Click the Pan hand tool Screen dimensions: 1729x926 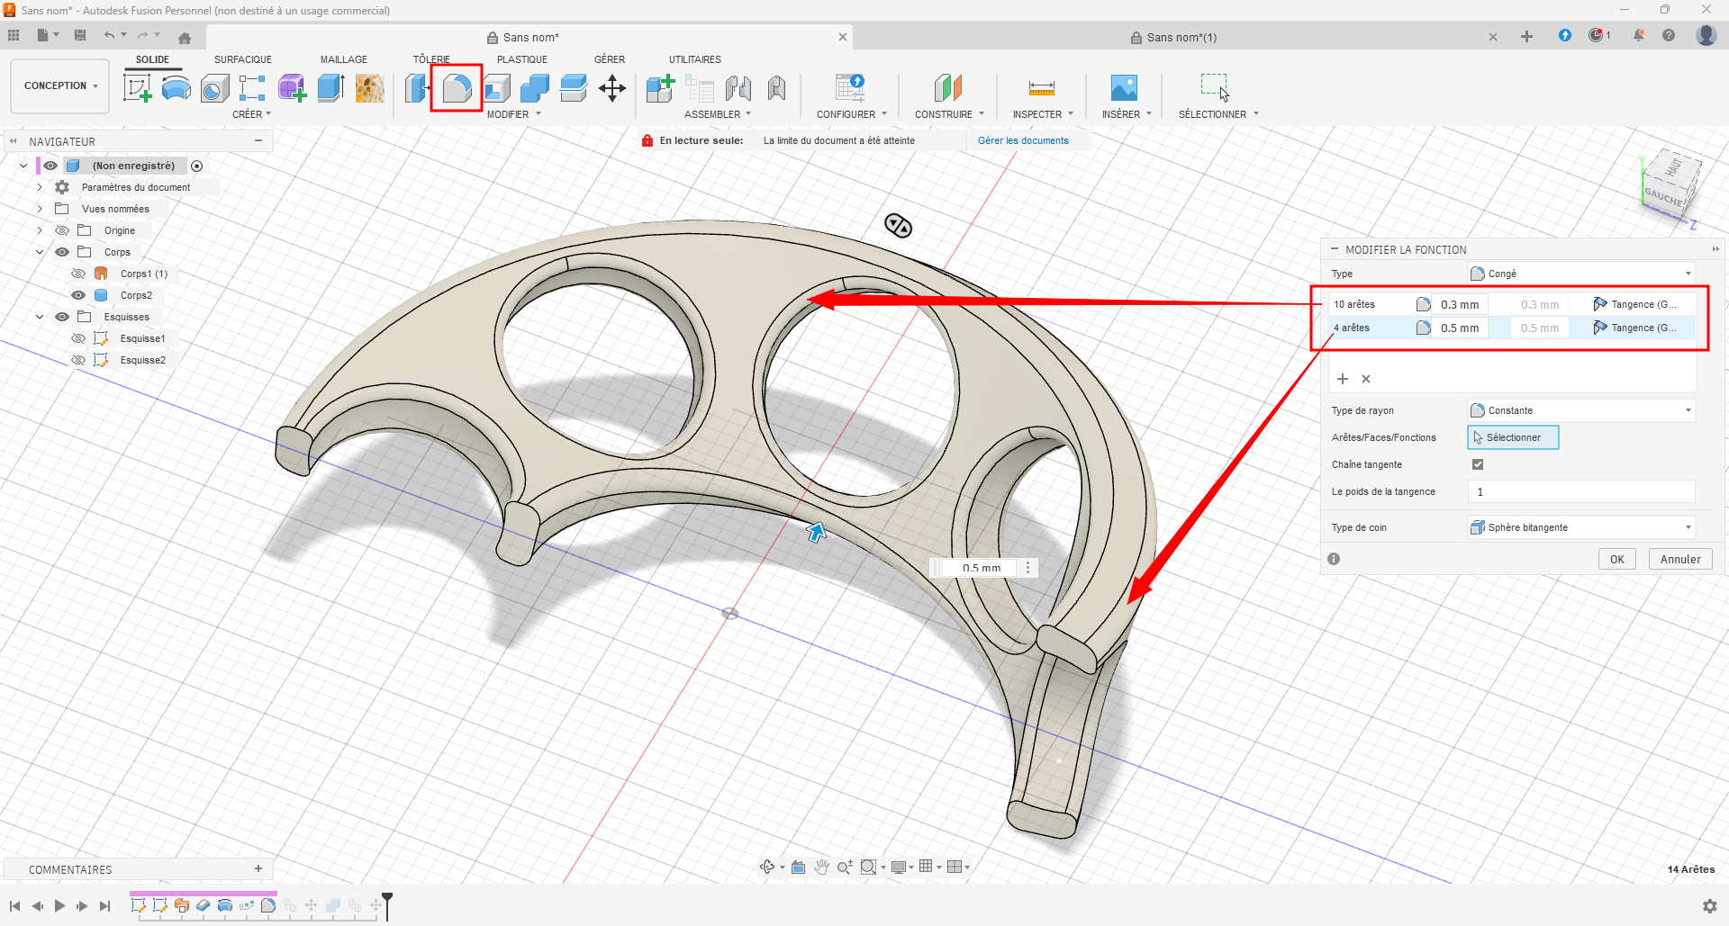tap(821, 867)
